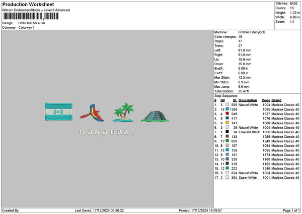Click the Colorway 1 value
This screenshot has height=214, width=302.
[x=26, y=28]
